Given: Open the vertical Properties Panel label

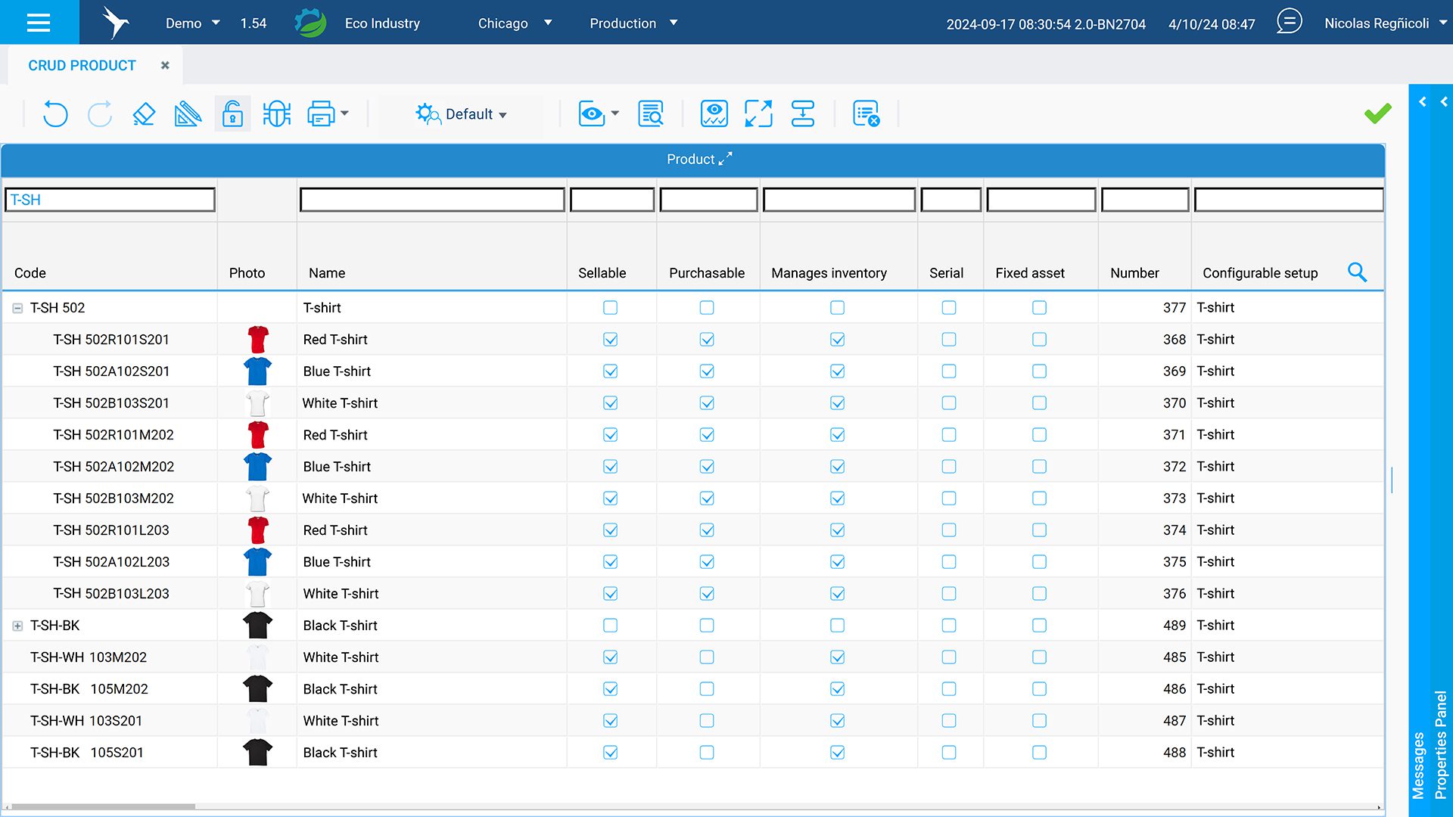Looking at the screenshot, I should pos(1440,744).
